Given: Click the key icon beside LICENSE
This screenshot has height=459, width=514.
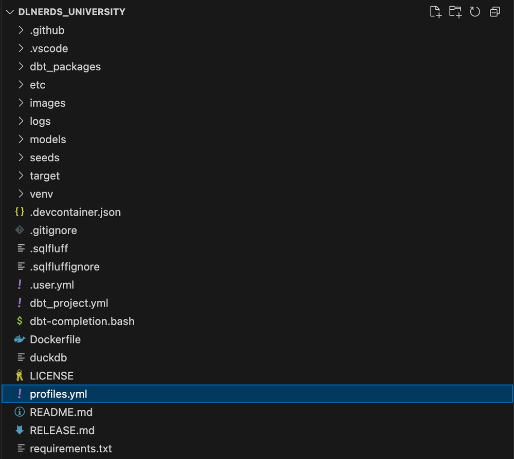Looking at the screenshot, I should coord(19,375).
